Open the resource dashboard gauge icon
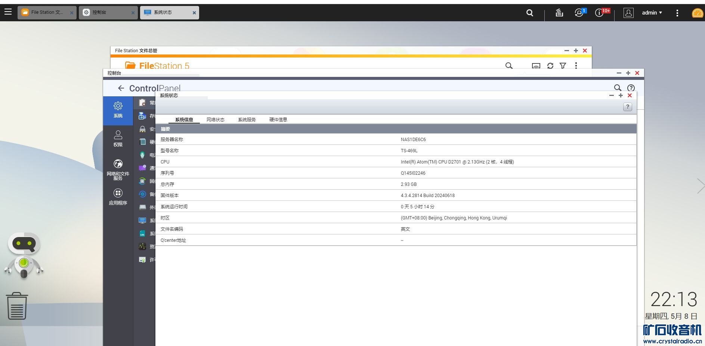This screenshot has height=346, width=705. point(697,13)
